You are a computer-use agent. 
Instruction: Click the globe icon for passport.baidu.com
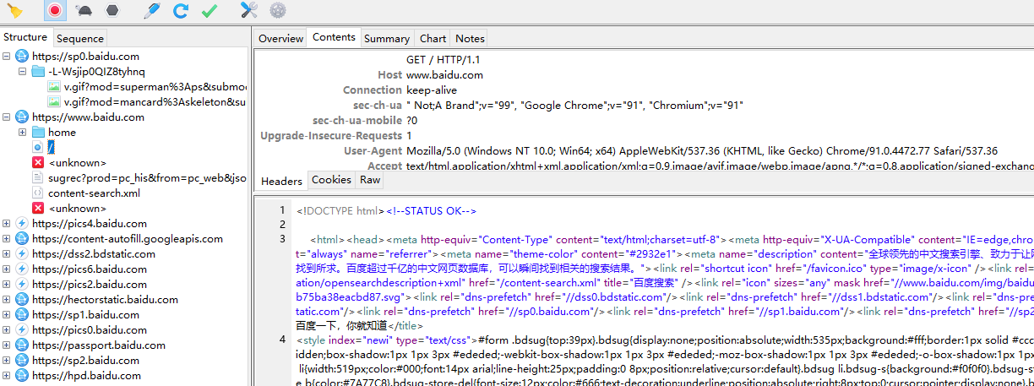tap(22, 345)
